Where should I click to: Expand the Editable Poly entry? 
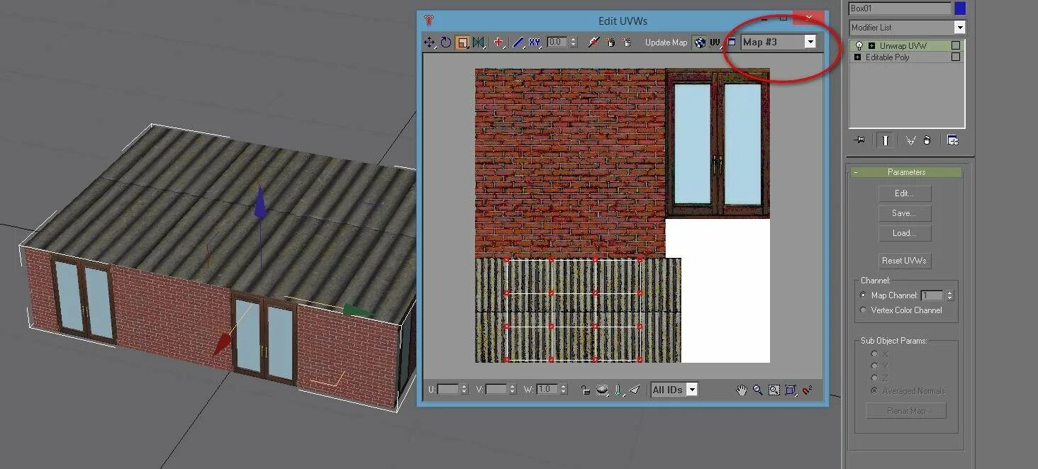click(x=857, y=57)
